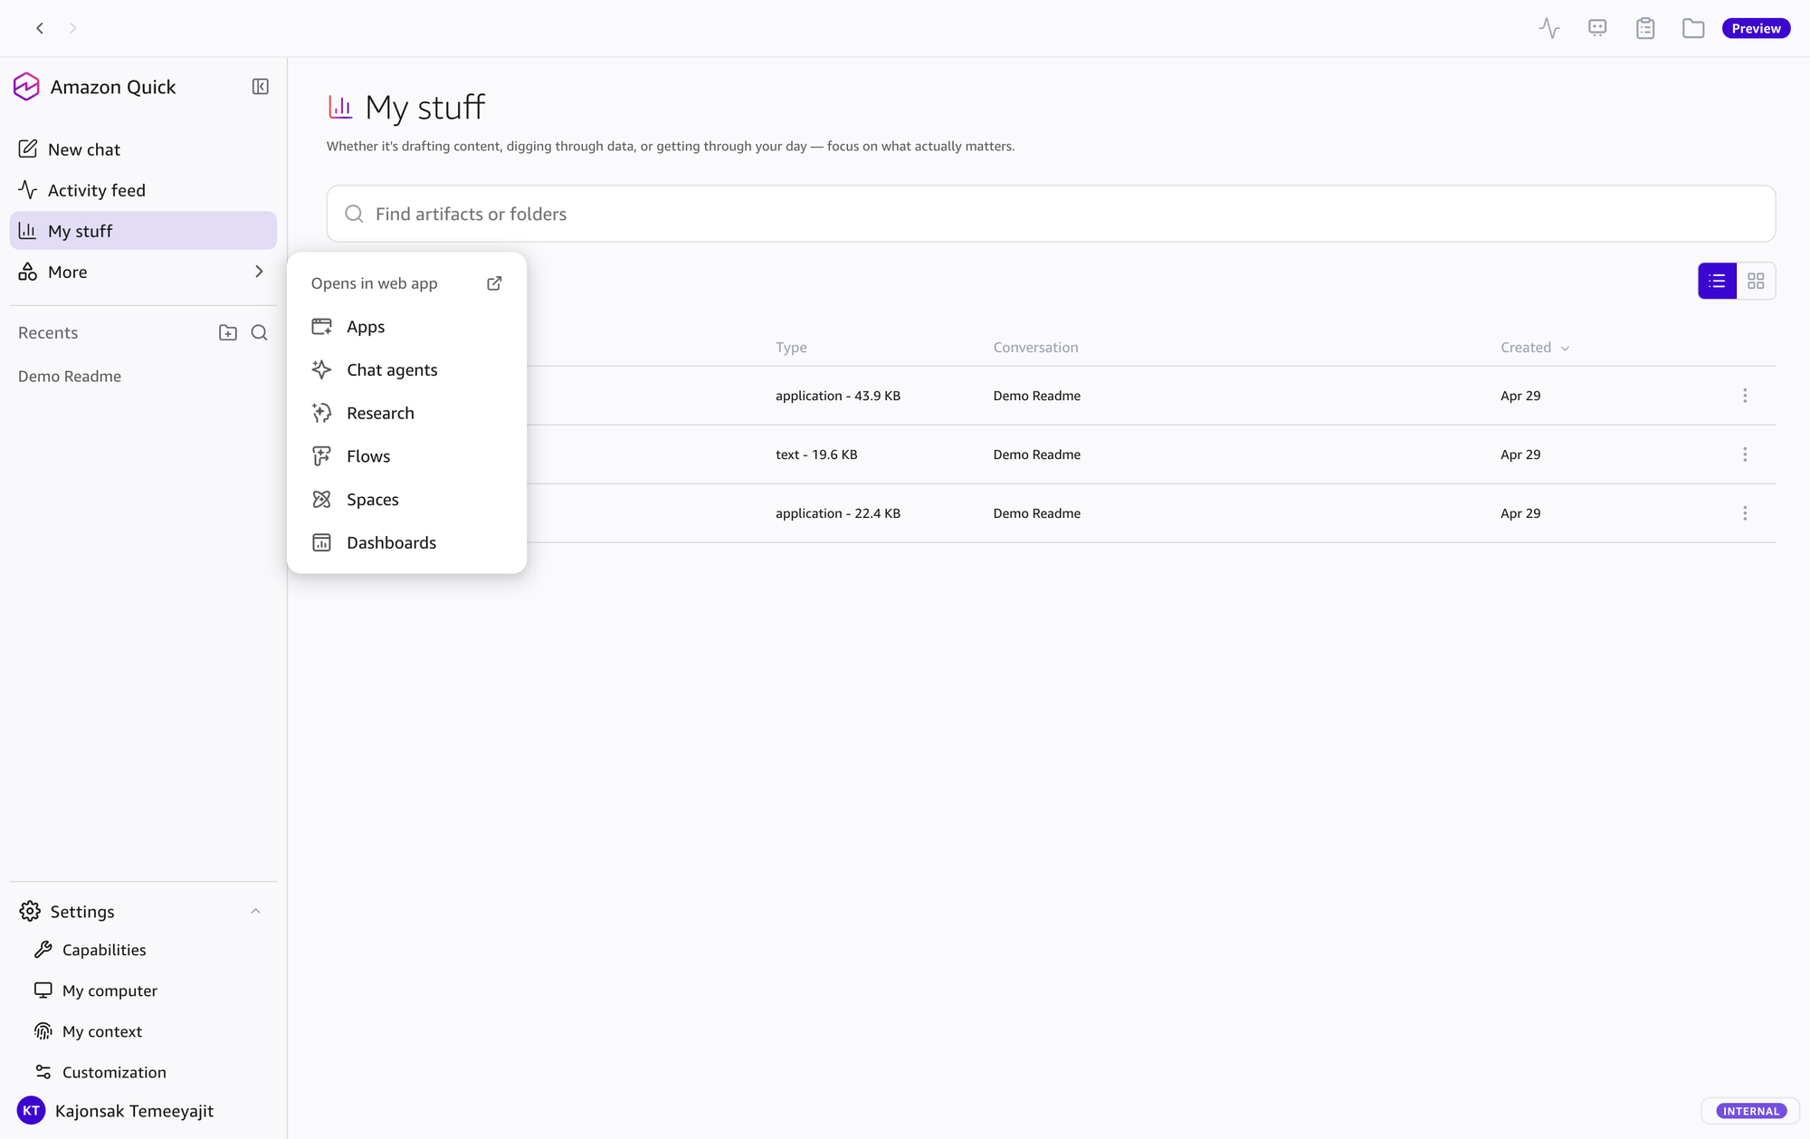Click the Type column header

click(791, 348)
